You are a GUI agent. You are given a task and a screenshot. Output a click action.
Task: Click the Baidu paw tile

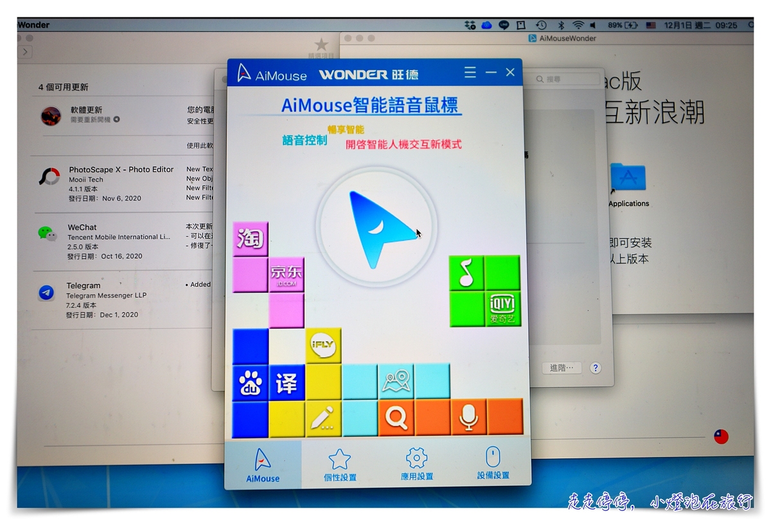(251, 383)
